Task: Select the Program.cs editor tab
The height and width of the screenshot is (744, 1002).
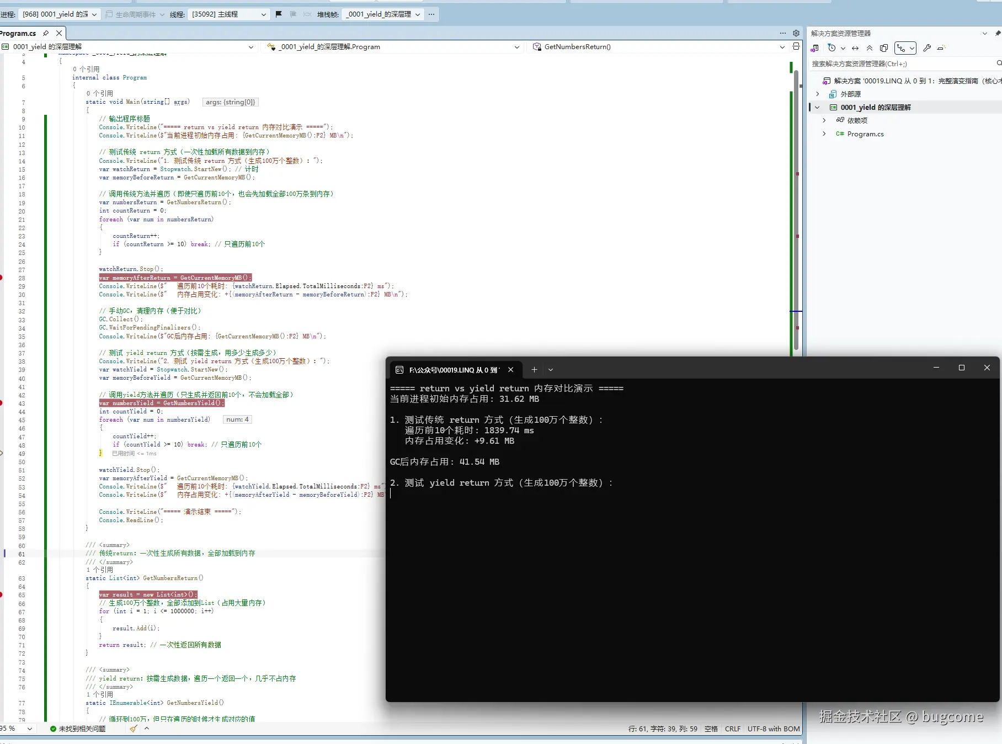Action: click(18, 33)
